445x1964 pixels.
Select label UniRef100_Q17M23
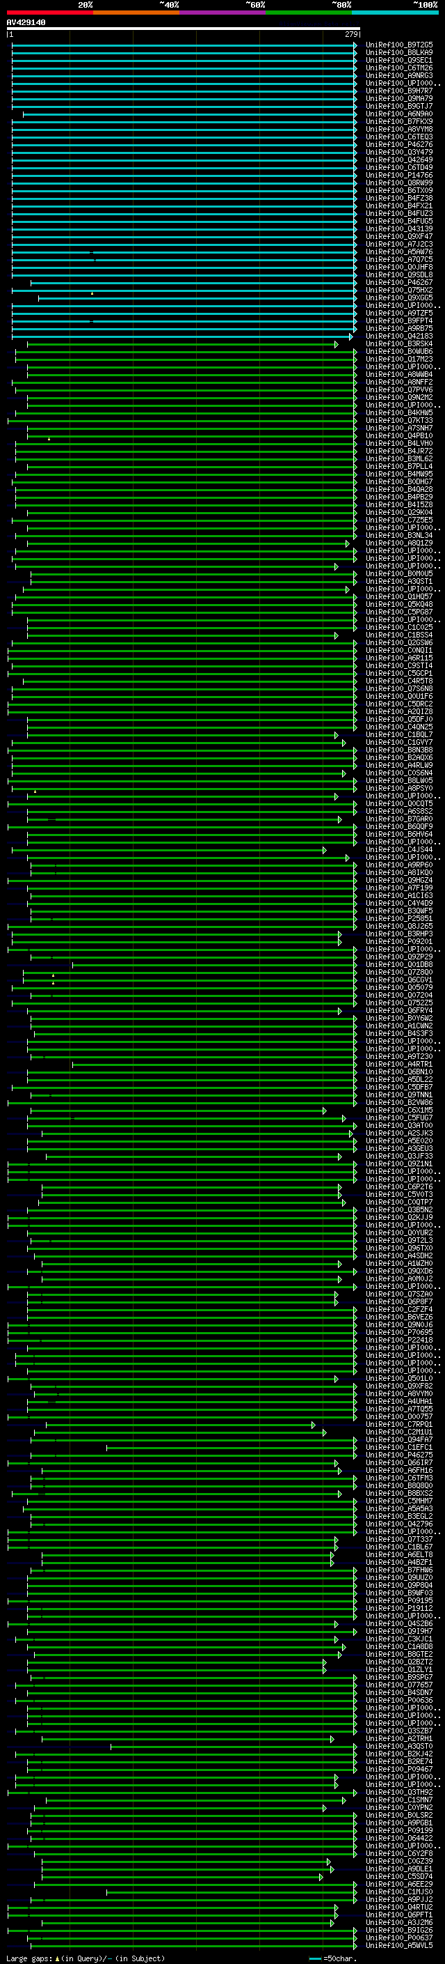click(399, 359)
